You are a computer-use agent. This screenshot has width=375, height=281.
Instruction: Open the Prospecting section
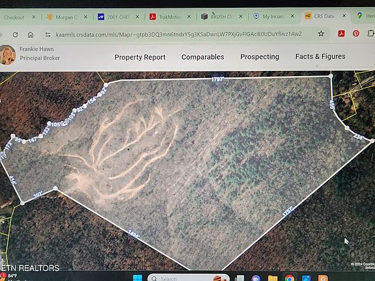click(x=260, y=57)
